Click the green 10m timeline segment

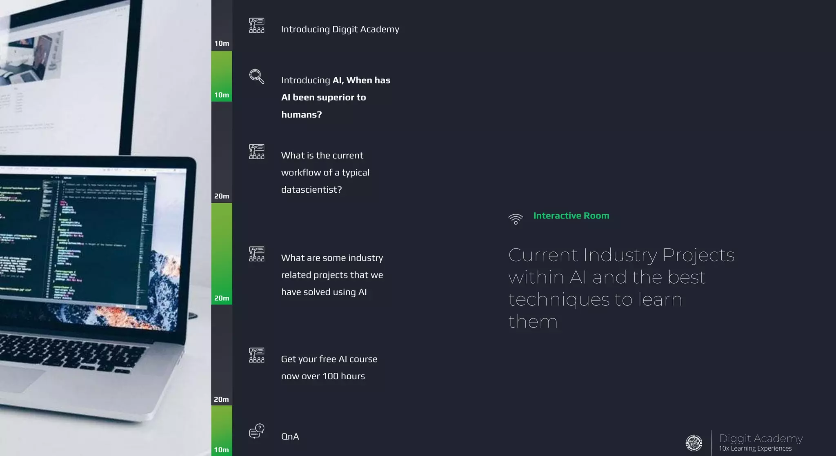pos(222,76)
